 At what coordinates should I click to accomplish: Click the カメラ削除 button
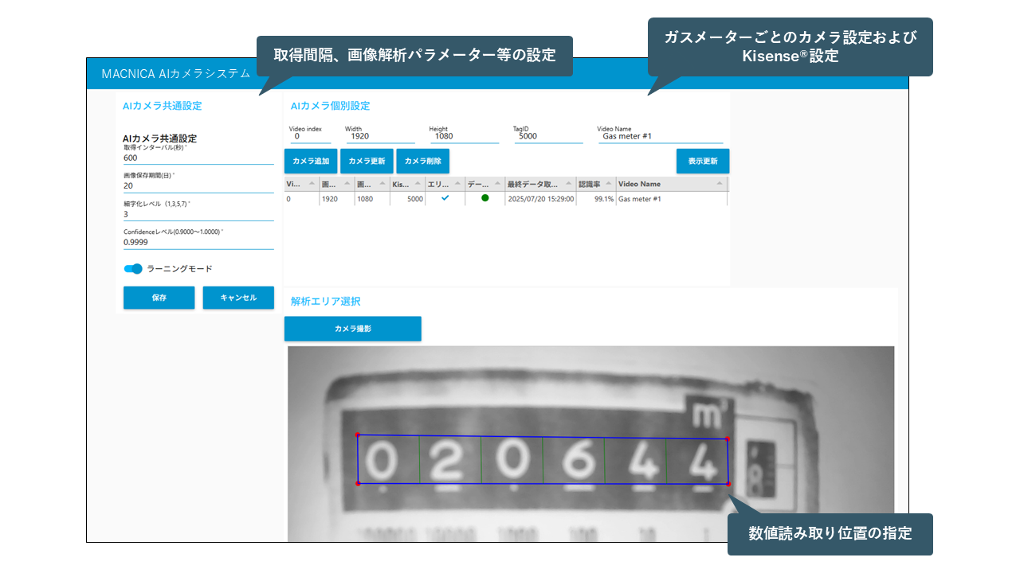click(423, 161)
